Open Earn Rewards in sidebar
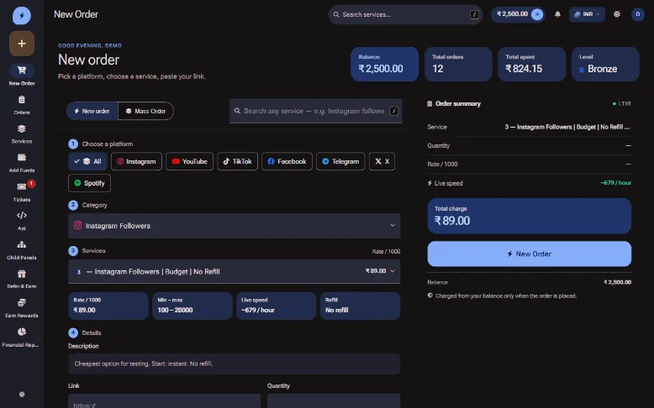Image resolution: width=654 pixels, height=408 pixels. (x=22, y=307)
